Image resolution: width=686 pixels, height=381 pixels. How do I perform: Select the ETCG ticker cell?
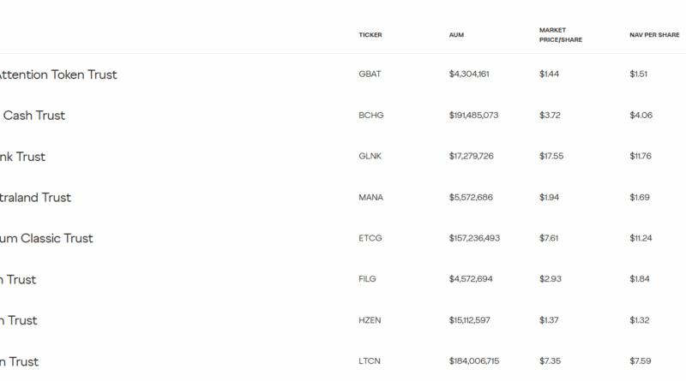(370, 238)
